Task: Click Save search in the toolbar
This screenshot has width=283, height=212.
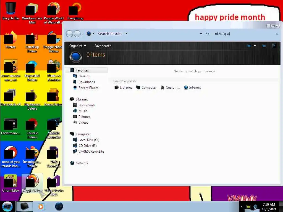Action: (x=103, y=46)
